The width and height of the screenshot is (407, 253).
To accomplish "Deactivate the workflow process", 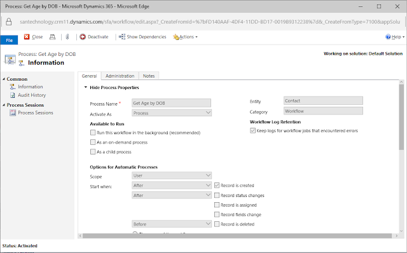I will coord(94,37).
